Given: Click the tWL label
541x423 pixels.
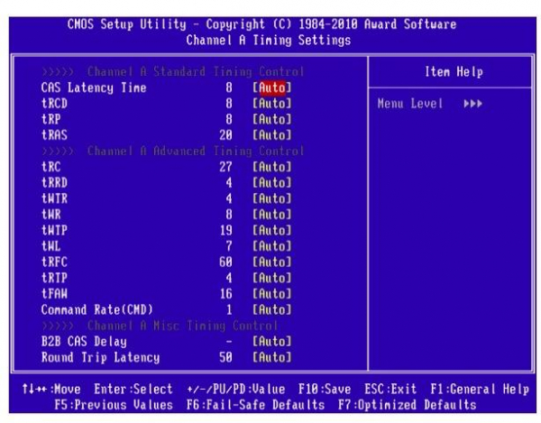Looking at the screenshot, I should (51, 246).
